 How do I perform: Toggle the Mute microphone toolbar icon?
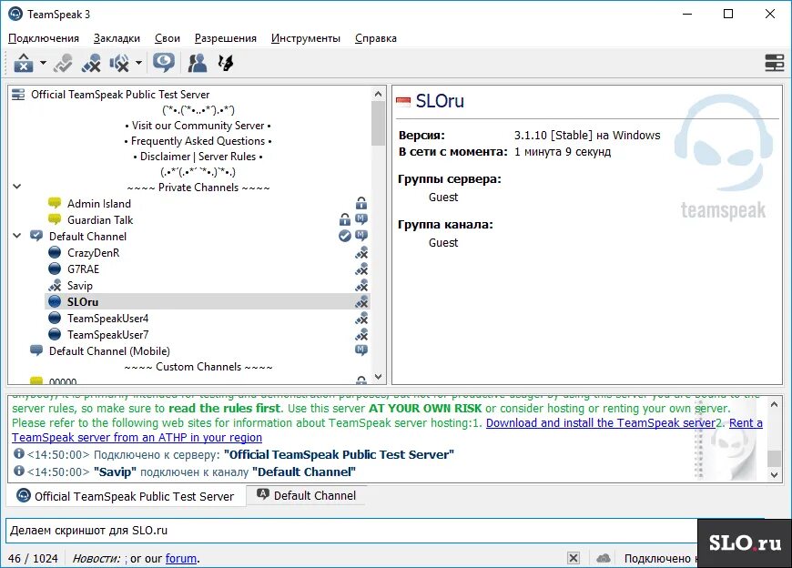point(91,63)
